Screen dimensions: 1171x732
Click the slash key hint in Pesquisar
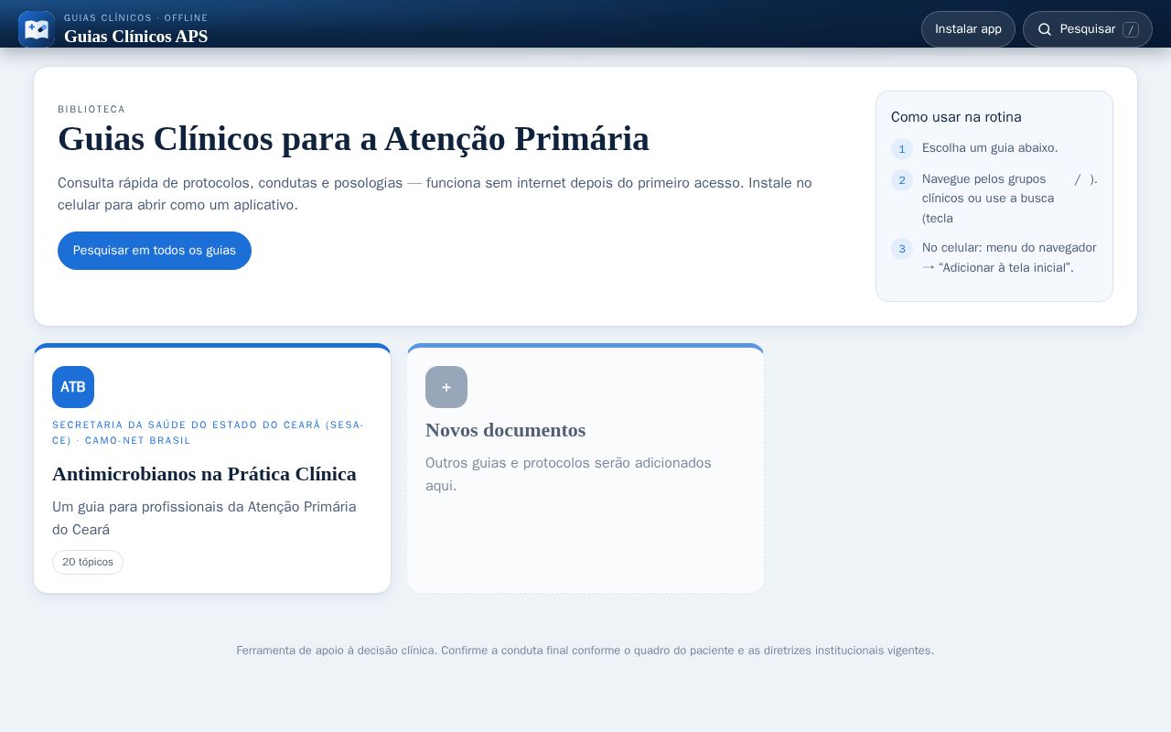(x=1131, y=29)
